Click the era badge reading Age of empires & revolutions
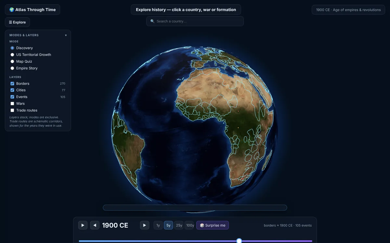 (x=348, y=10)
